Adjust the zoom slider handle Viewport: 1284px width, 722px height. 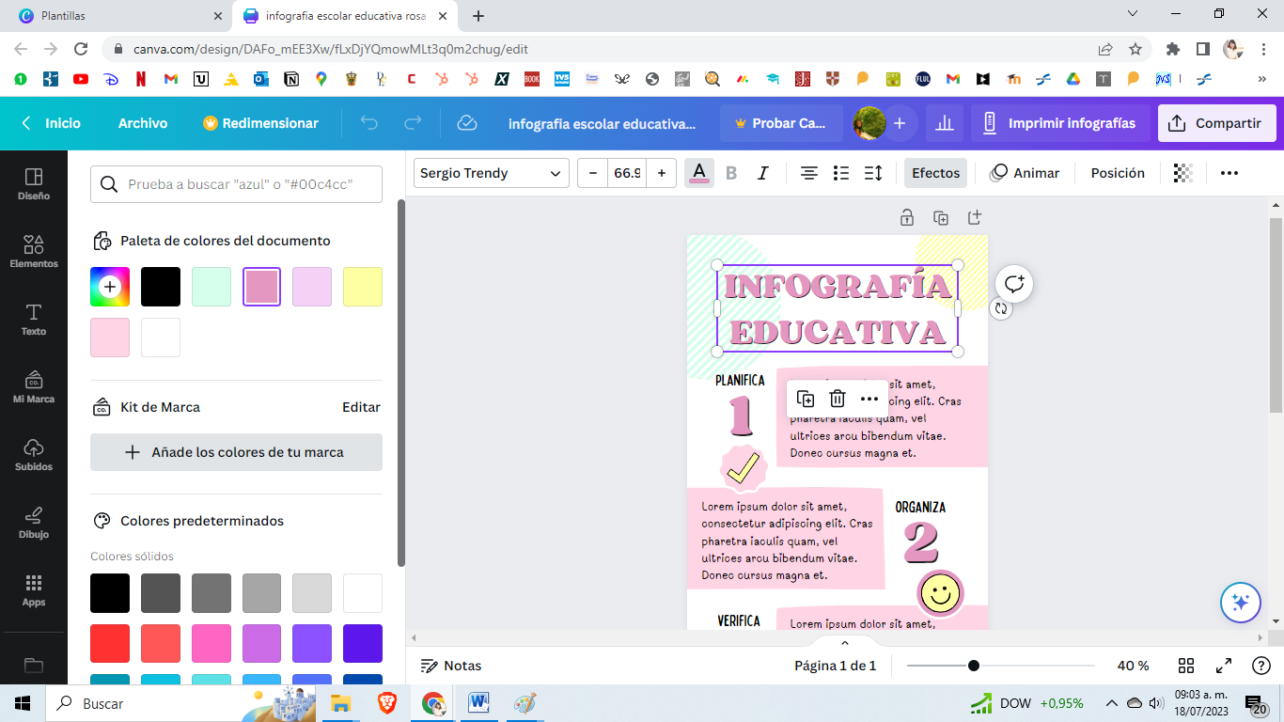974,666
